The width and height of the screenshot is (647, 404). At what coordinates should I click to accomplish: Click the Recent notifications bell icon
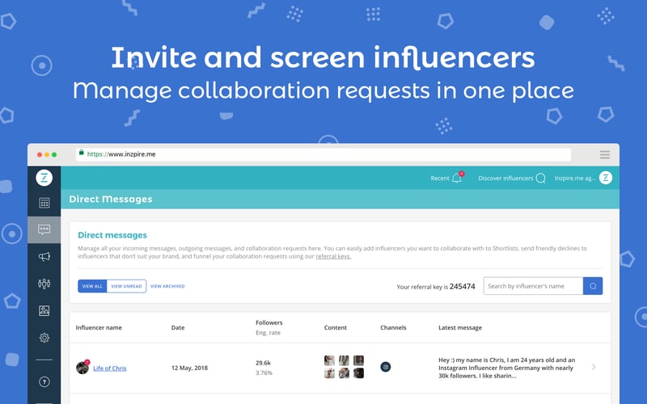457,178
